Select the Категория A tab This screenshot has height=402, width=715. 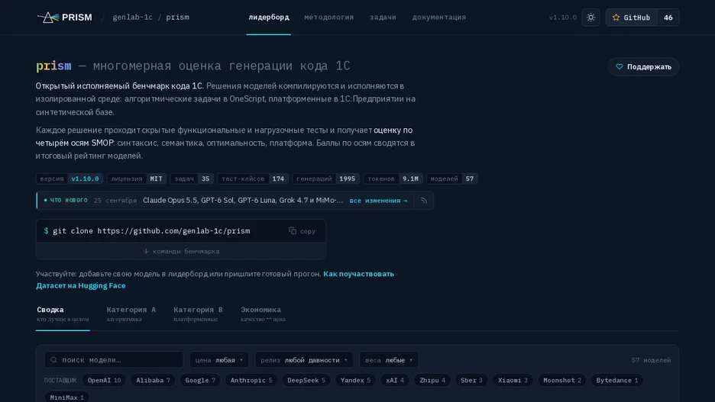[x=131, y=314]
